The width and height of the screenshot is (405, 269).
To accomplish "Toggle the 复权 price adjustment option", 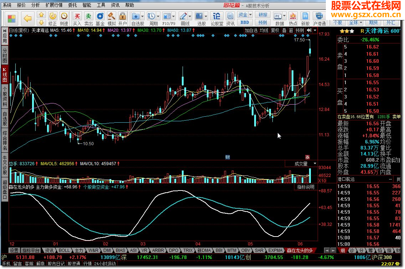I will click(x=275, y=30).
